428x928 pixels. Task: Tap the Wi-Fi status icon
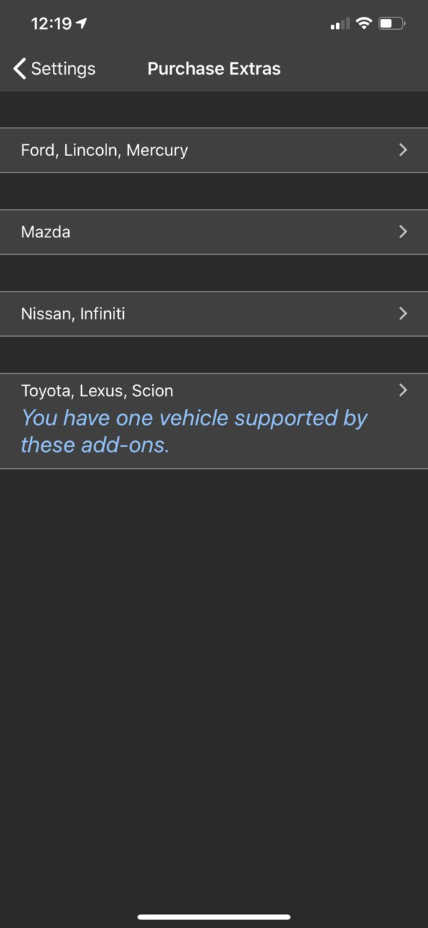364,23
